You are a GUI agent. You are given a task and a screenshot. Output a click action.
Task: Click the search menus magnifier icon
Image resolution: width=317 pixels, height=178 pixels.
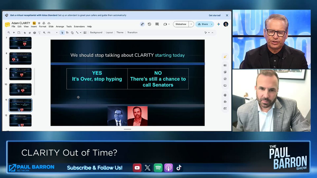(x=9, y=33)
